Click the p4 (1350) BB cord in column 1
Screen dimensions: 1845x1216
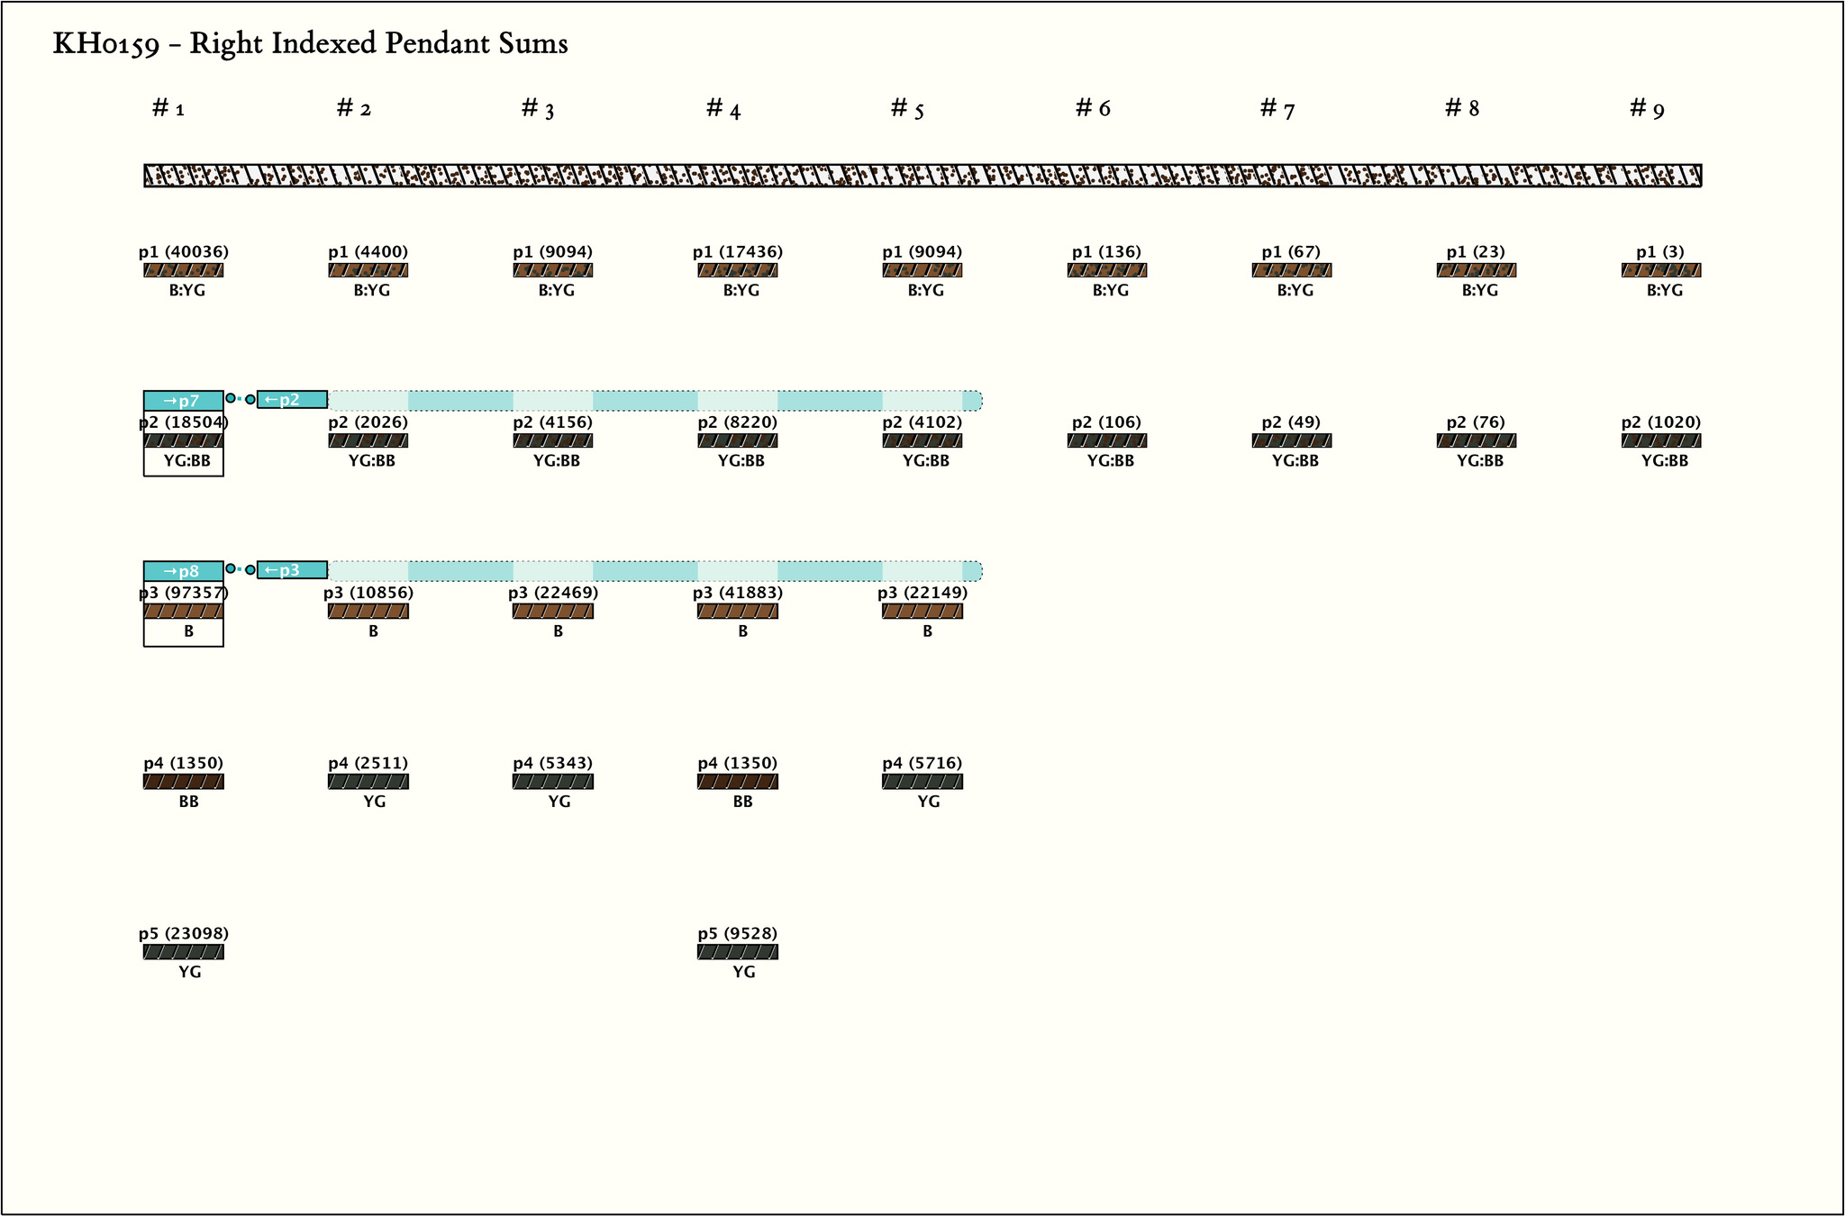click(x=183, y=782)
